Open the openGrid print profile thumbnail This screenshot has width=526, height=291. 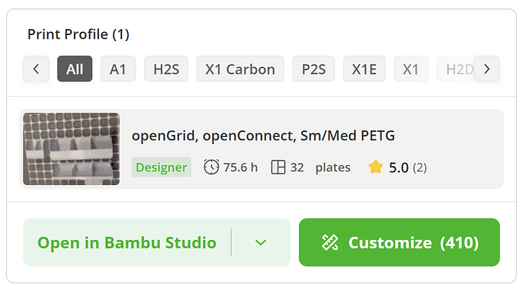(72, 149)
